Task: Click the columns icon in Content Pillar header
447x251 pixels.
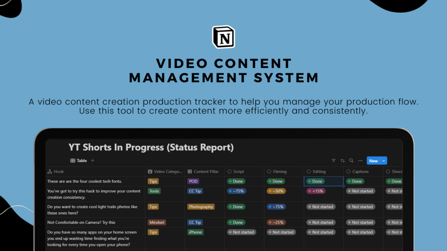Action: [x=189, y=171]
